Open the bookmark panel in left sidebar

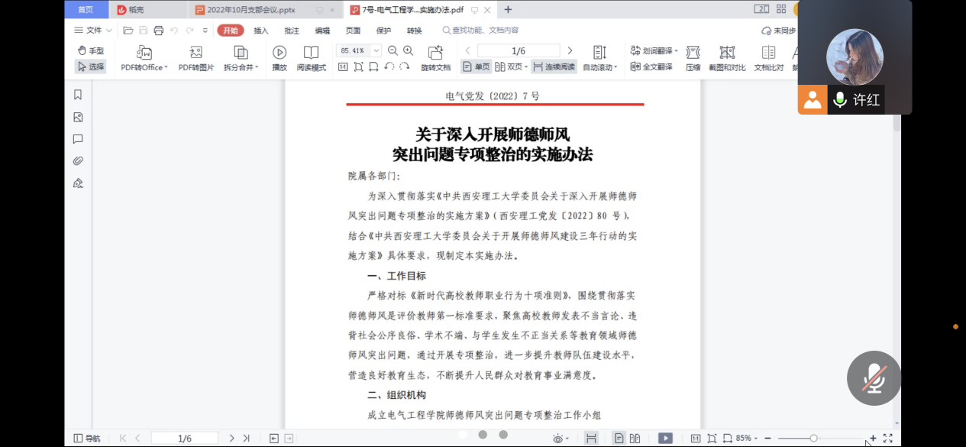(78, 95)
